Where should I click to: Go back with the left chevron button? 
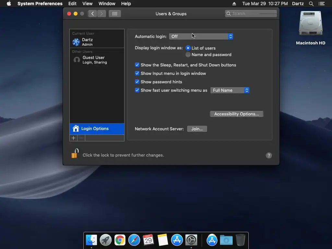coord(92,14)
